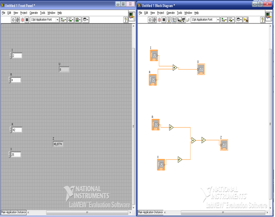Image resolution: width=275 pixels, height=217 pixels.
Task: Expand Align Objects dropdown in Front Panel
Action: click(64, 20)
